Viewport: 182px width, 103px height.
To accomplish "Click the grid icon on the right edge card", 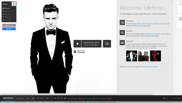I will point(180,19).
